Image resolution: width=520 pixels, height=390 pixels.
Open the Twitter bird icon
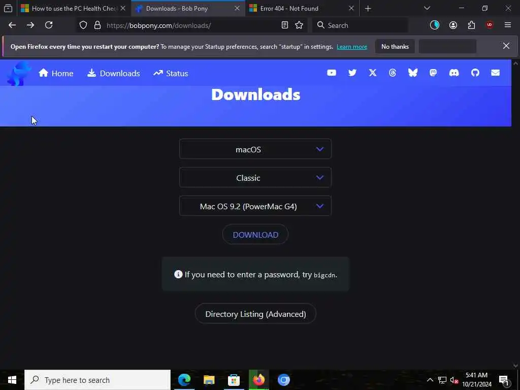pos(352,73)
